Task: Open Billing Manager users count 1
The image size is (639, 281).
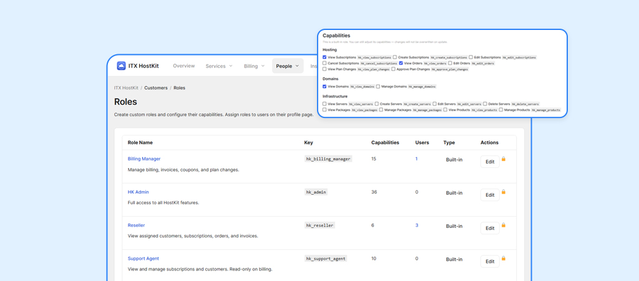Action: 416,159
